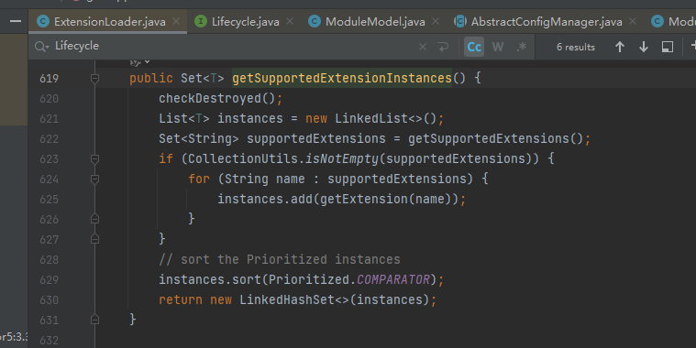The width and height of the screenshot is (696, 348).
Task: Close the AbstractConfigManager.java tab
Action: [633, 21]
